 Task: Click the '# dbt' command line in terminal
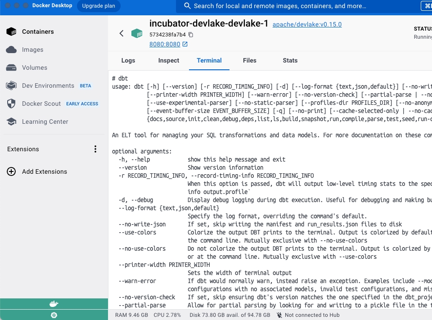tap(120, 78)
